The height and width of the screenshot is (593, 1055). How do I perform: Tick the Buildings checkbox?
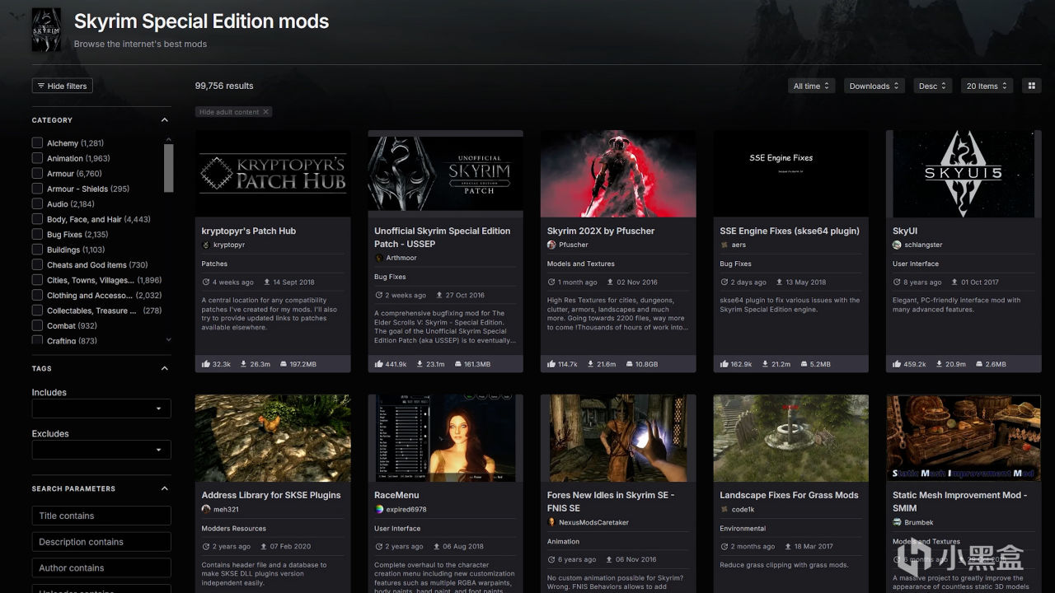point(37,250)
